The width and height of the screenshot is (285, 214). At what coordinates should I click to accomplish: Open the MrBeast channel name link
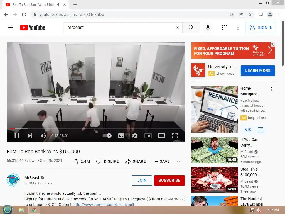coord(32,178)
